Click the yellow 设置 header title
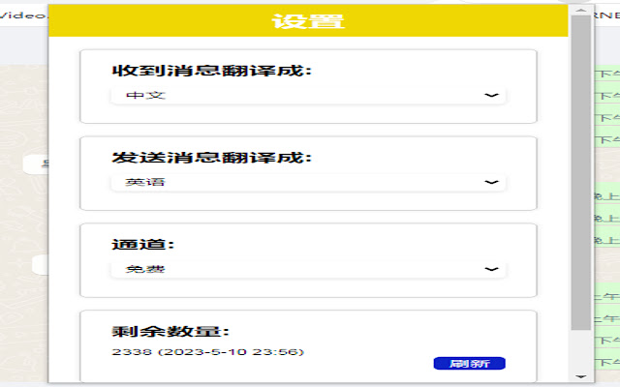The height and width of the screenshot is (387, 620). (x=308, y=21)
